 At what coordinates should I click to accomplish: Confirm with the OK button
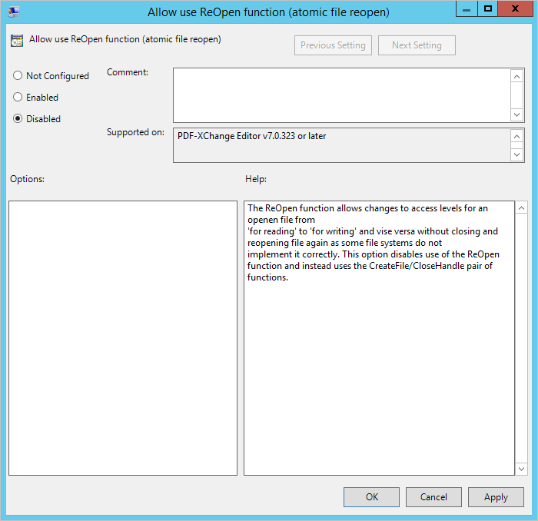coord(371,497)
